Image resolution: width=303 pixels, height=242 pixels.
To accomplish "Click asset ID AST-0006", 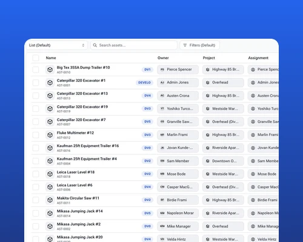I will point(64,189).
